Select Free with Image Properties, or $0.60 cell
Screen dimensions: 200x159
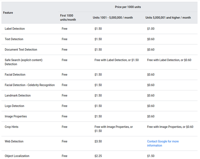170,127
